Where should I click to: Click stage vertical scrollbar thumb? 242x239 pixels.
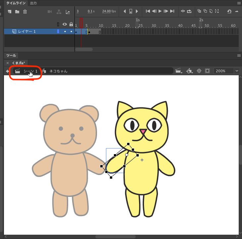241,155
